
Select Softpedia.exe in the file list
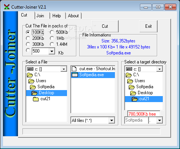(93, 75)
